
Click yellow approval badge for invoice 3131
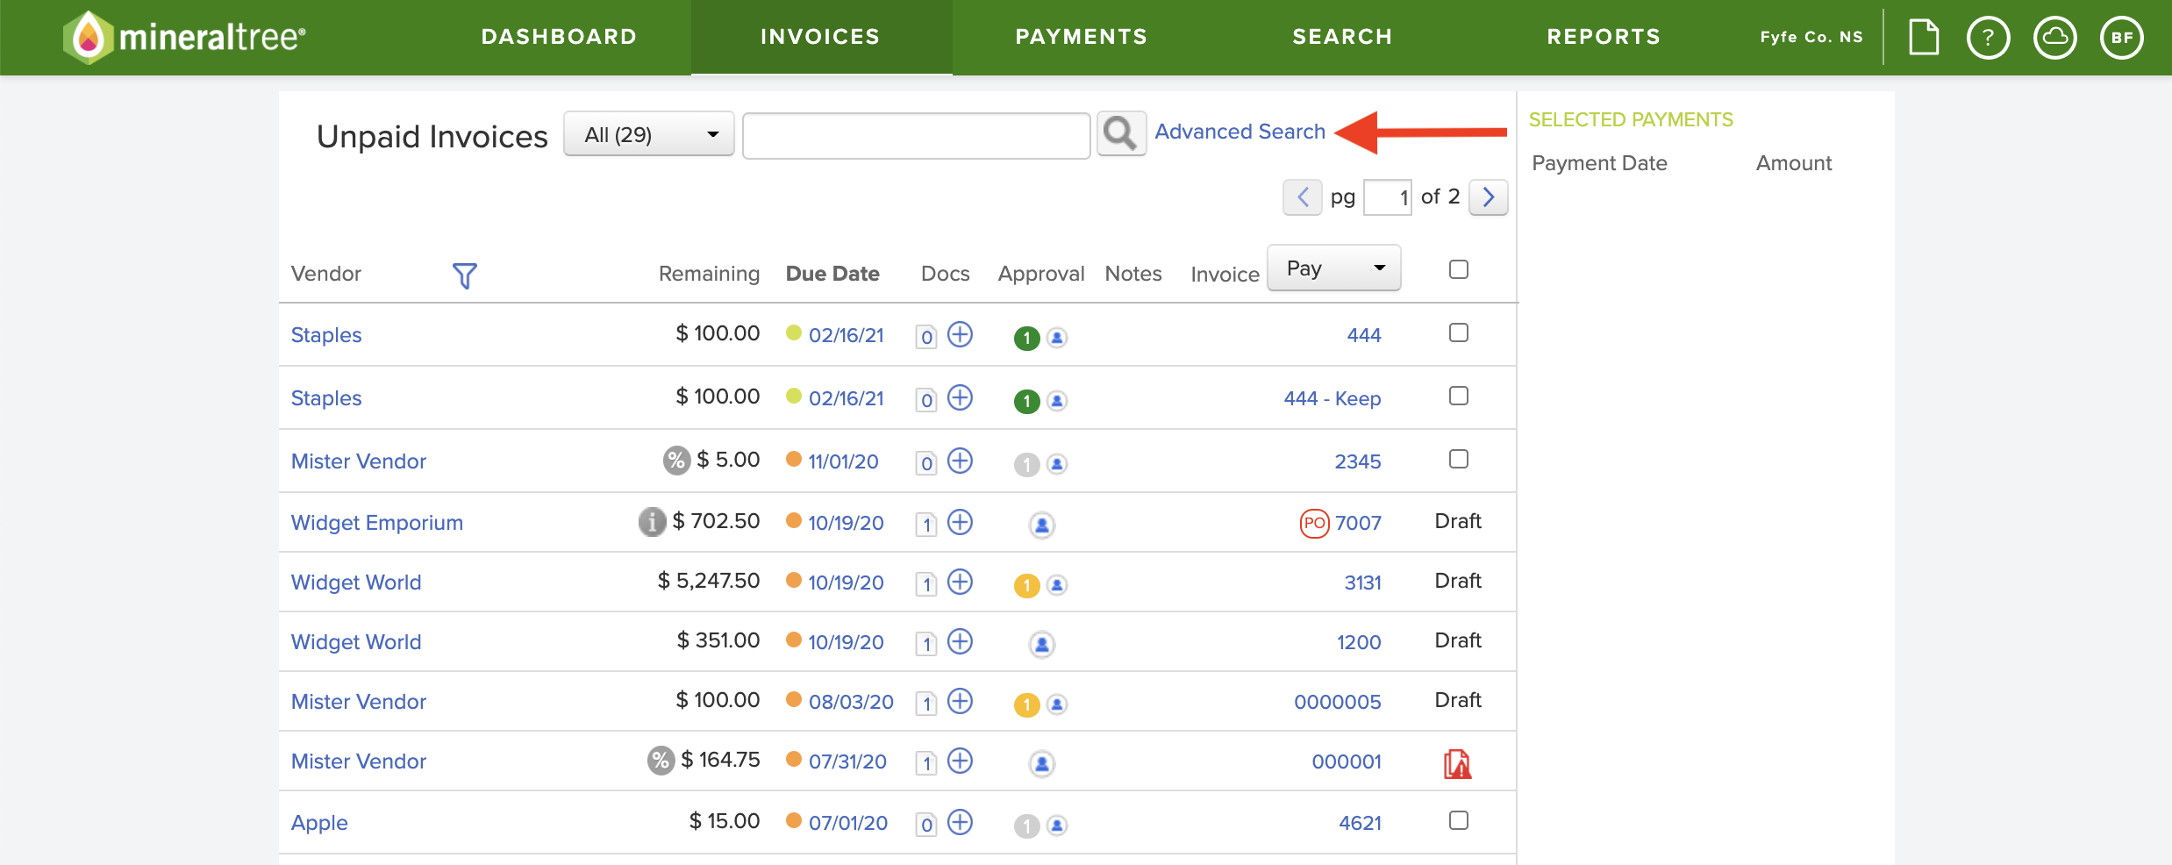(1026, 585)
